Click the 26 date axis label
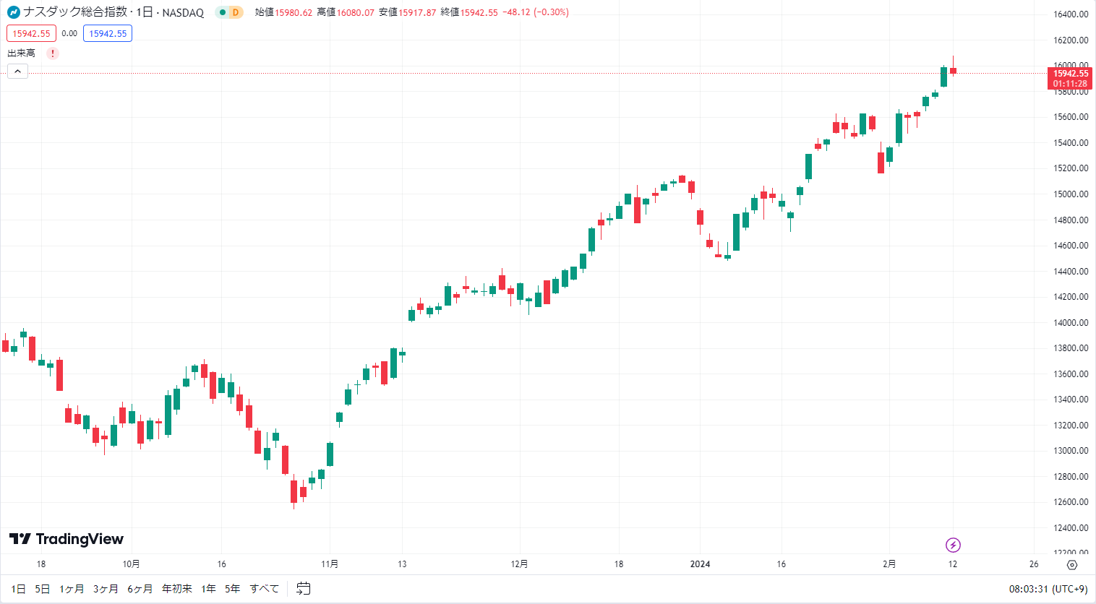The height and width of the screenshot is (604, 1096). tap(1034, 564)
